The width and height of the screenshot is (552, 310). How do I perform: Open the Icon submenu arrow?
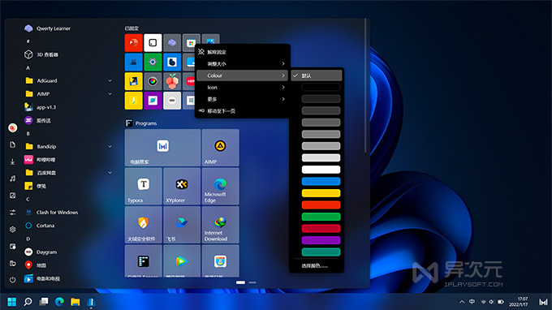(283, 88)
